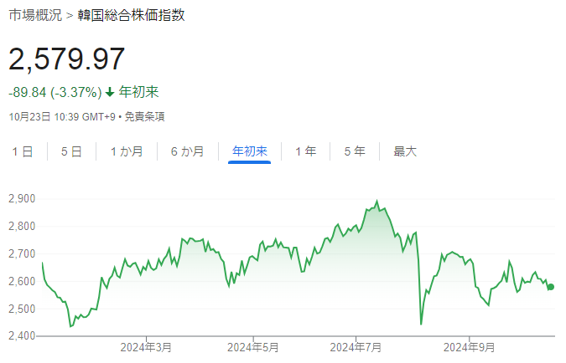The height and width of the screenshot is (363, 566).
Task: Click the green endpoint dot on the chart
Action: pos(551,287)
